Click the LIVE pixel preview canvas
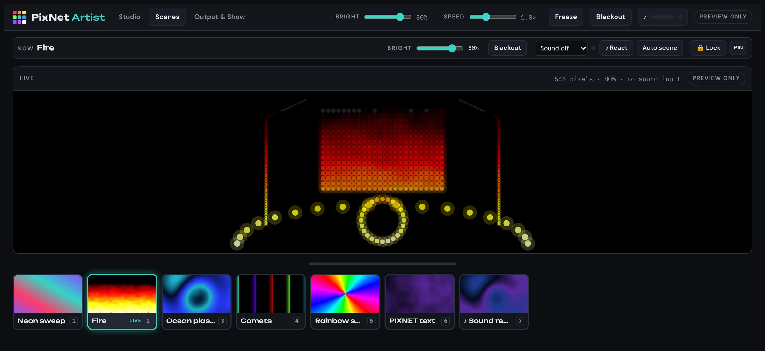765x351 pixels. coord(382,172)
